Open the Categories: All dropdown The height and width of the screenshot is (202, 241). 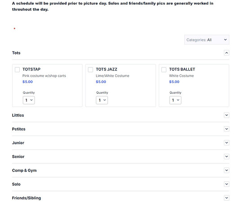click(x=207, y=40)
